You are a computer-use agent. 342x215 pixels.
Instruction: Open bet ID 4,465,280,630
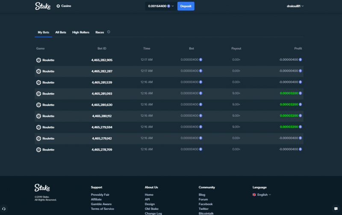(102, 105)
